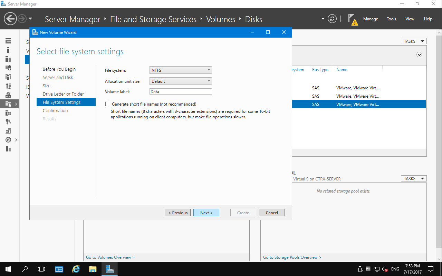
Task: Open dropdown arrow left of refresh icon
Action: point(323,19)
